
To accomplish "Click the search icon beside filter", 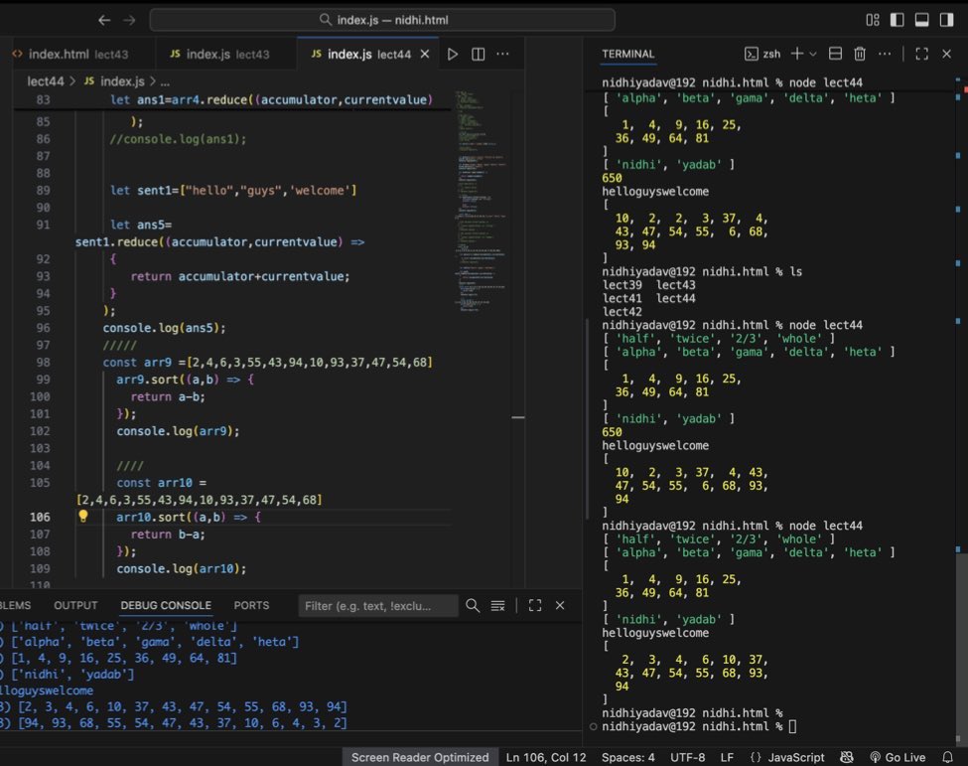I will click(473, 606).
